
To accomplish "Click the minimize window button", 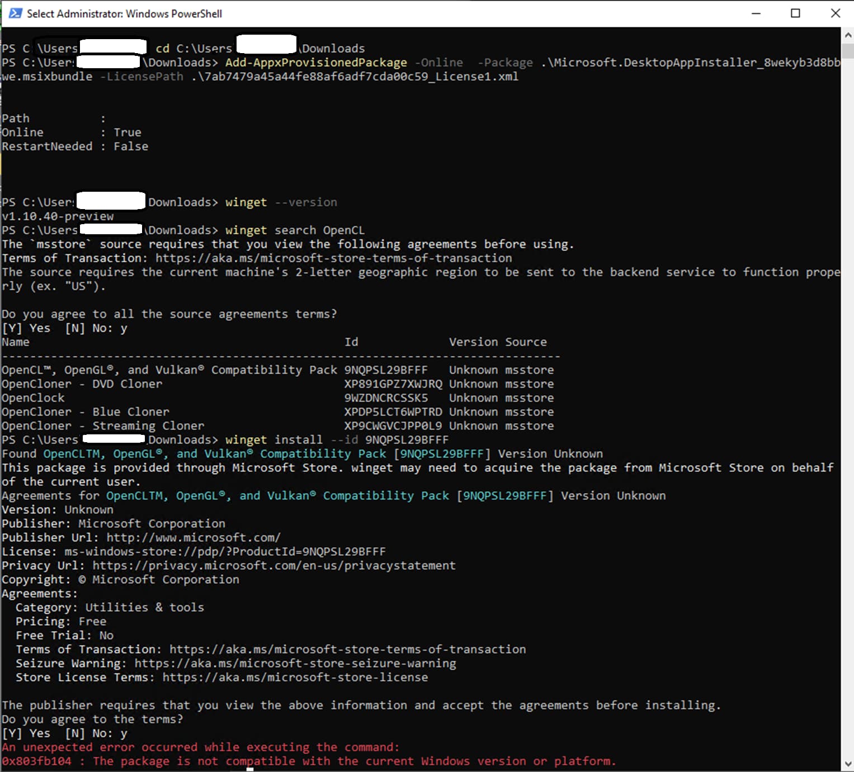I will (x=756, y=13).
